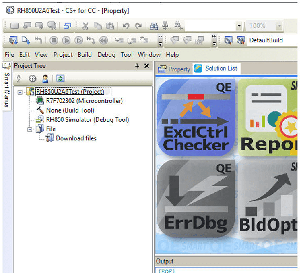Image resolution: width=303 pixels, height=273 pixels.
Task: Toggle pin on Project Tree panel
Action: (x=137, y=66)
